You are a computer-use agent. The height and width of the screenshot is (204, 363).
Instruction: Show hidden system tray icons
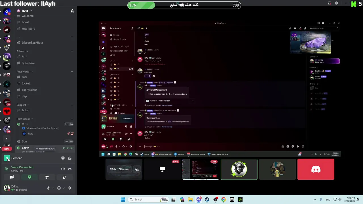315,199
